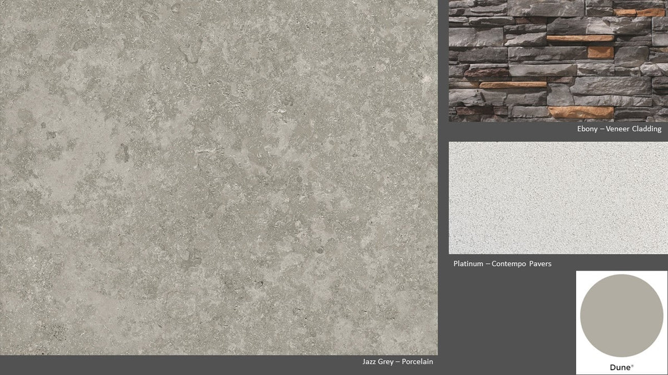
Task: Click the 'Jazz Grey – Porcelain' caption
Action: 397,362
